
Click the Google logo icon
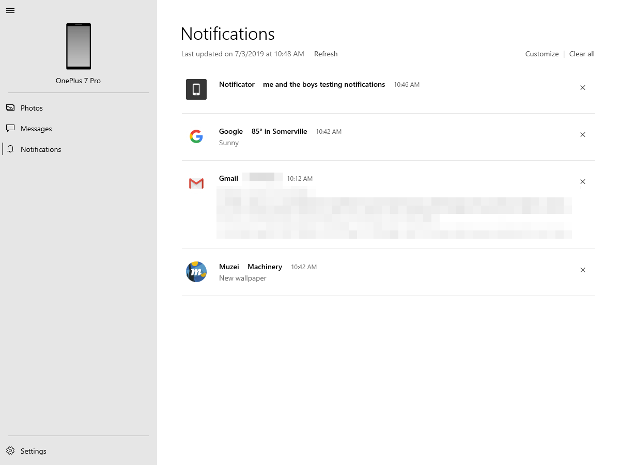(x=196, y=136)
